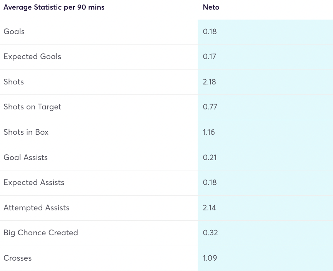Click the Expected Assists row label
Screen dimensions: 333x271
(34, 182)
